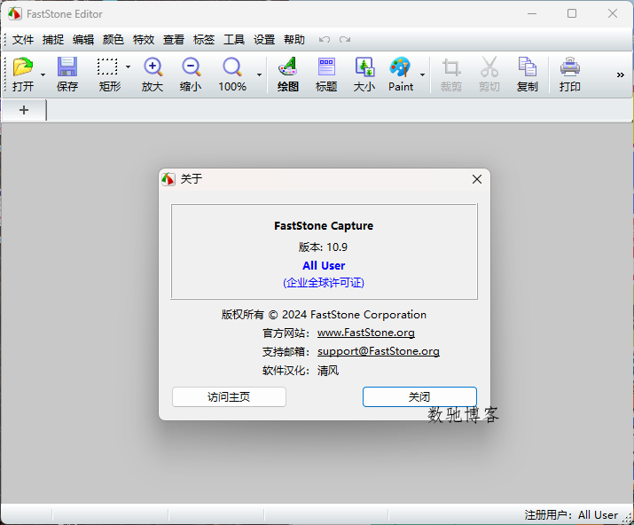The width and height of the screenshot is (634, 525).
Task: Minimize the FastStone Editor window
Action: (x=532, y=14)
